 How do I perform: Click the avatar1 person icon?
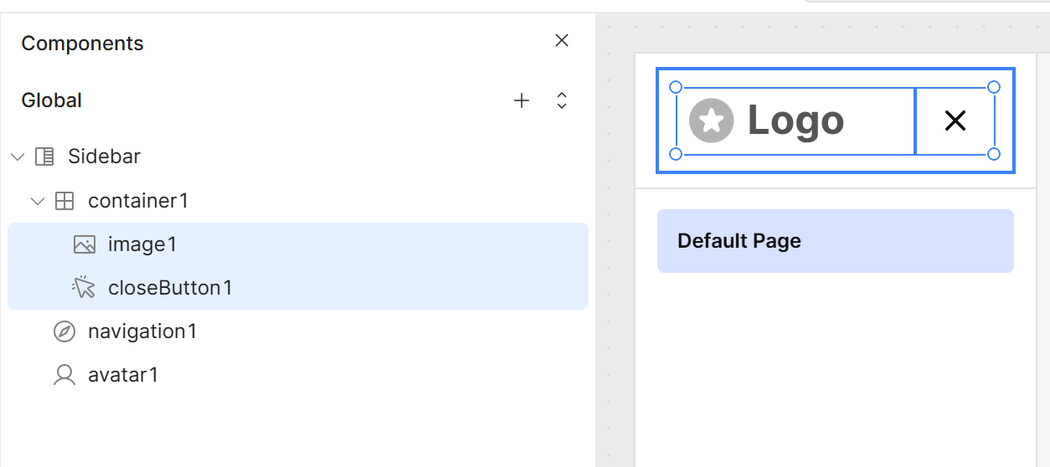(64, 375)
